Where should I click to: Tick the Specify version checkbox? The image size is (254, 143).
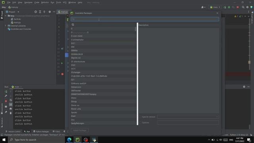pos(140,117)
